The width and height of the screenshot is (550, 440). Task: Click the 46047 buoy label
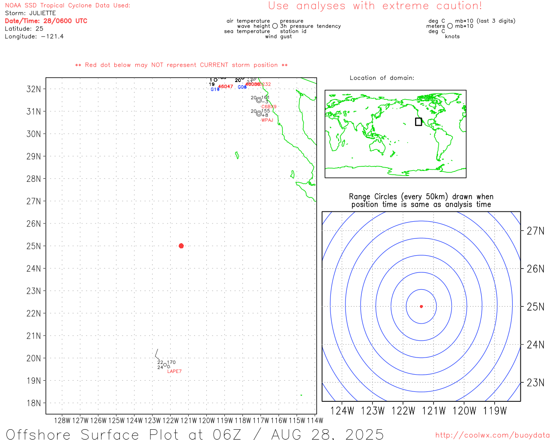click(226, 87)
